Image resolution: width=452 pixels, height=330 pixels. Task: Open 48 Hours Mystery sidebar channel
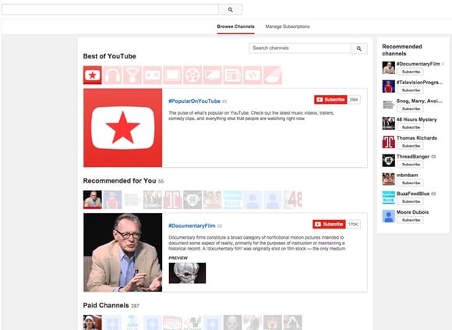(x=417, y=119)
